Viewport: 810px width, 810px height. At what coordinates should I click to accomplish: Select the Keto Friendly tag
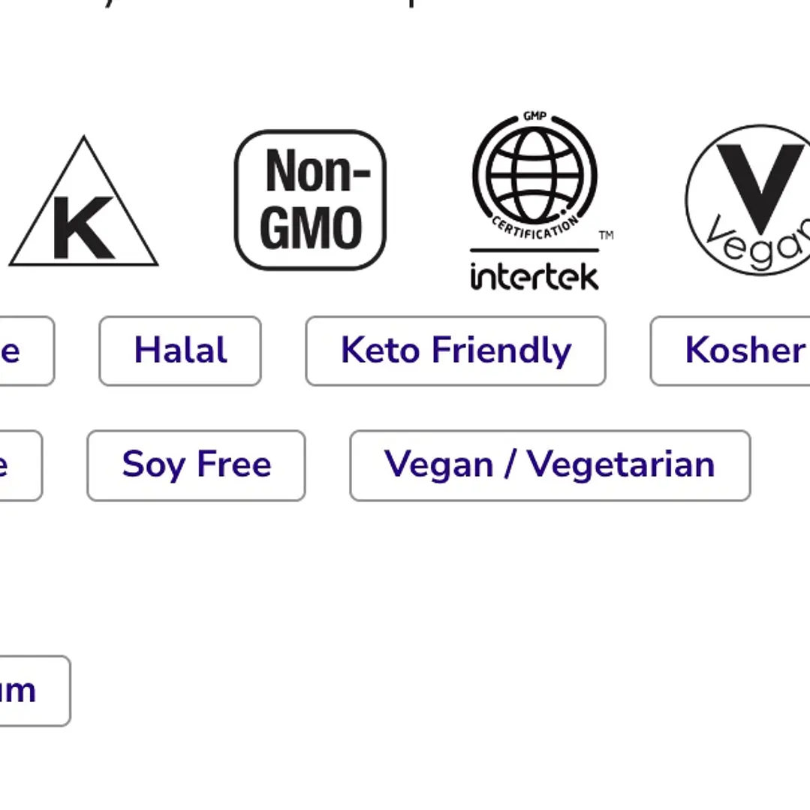pos(456,351)
